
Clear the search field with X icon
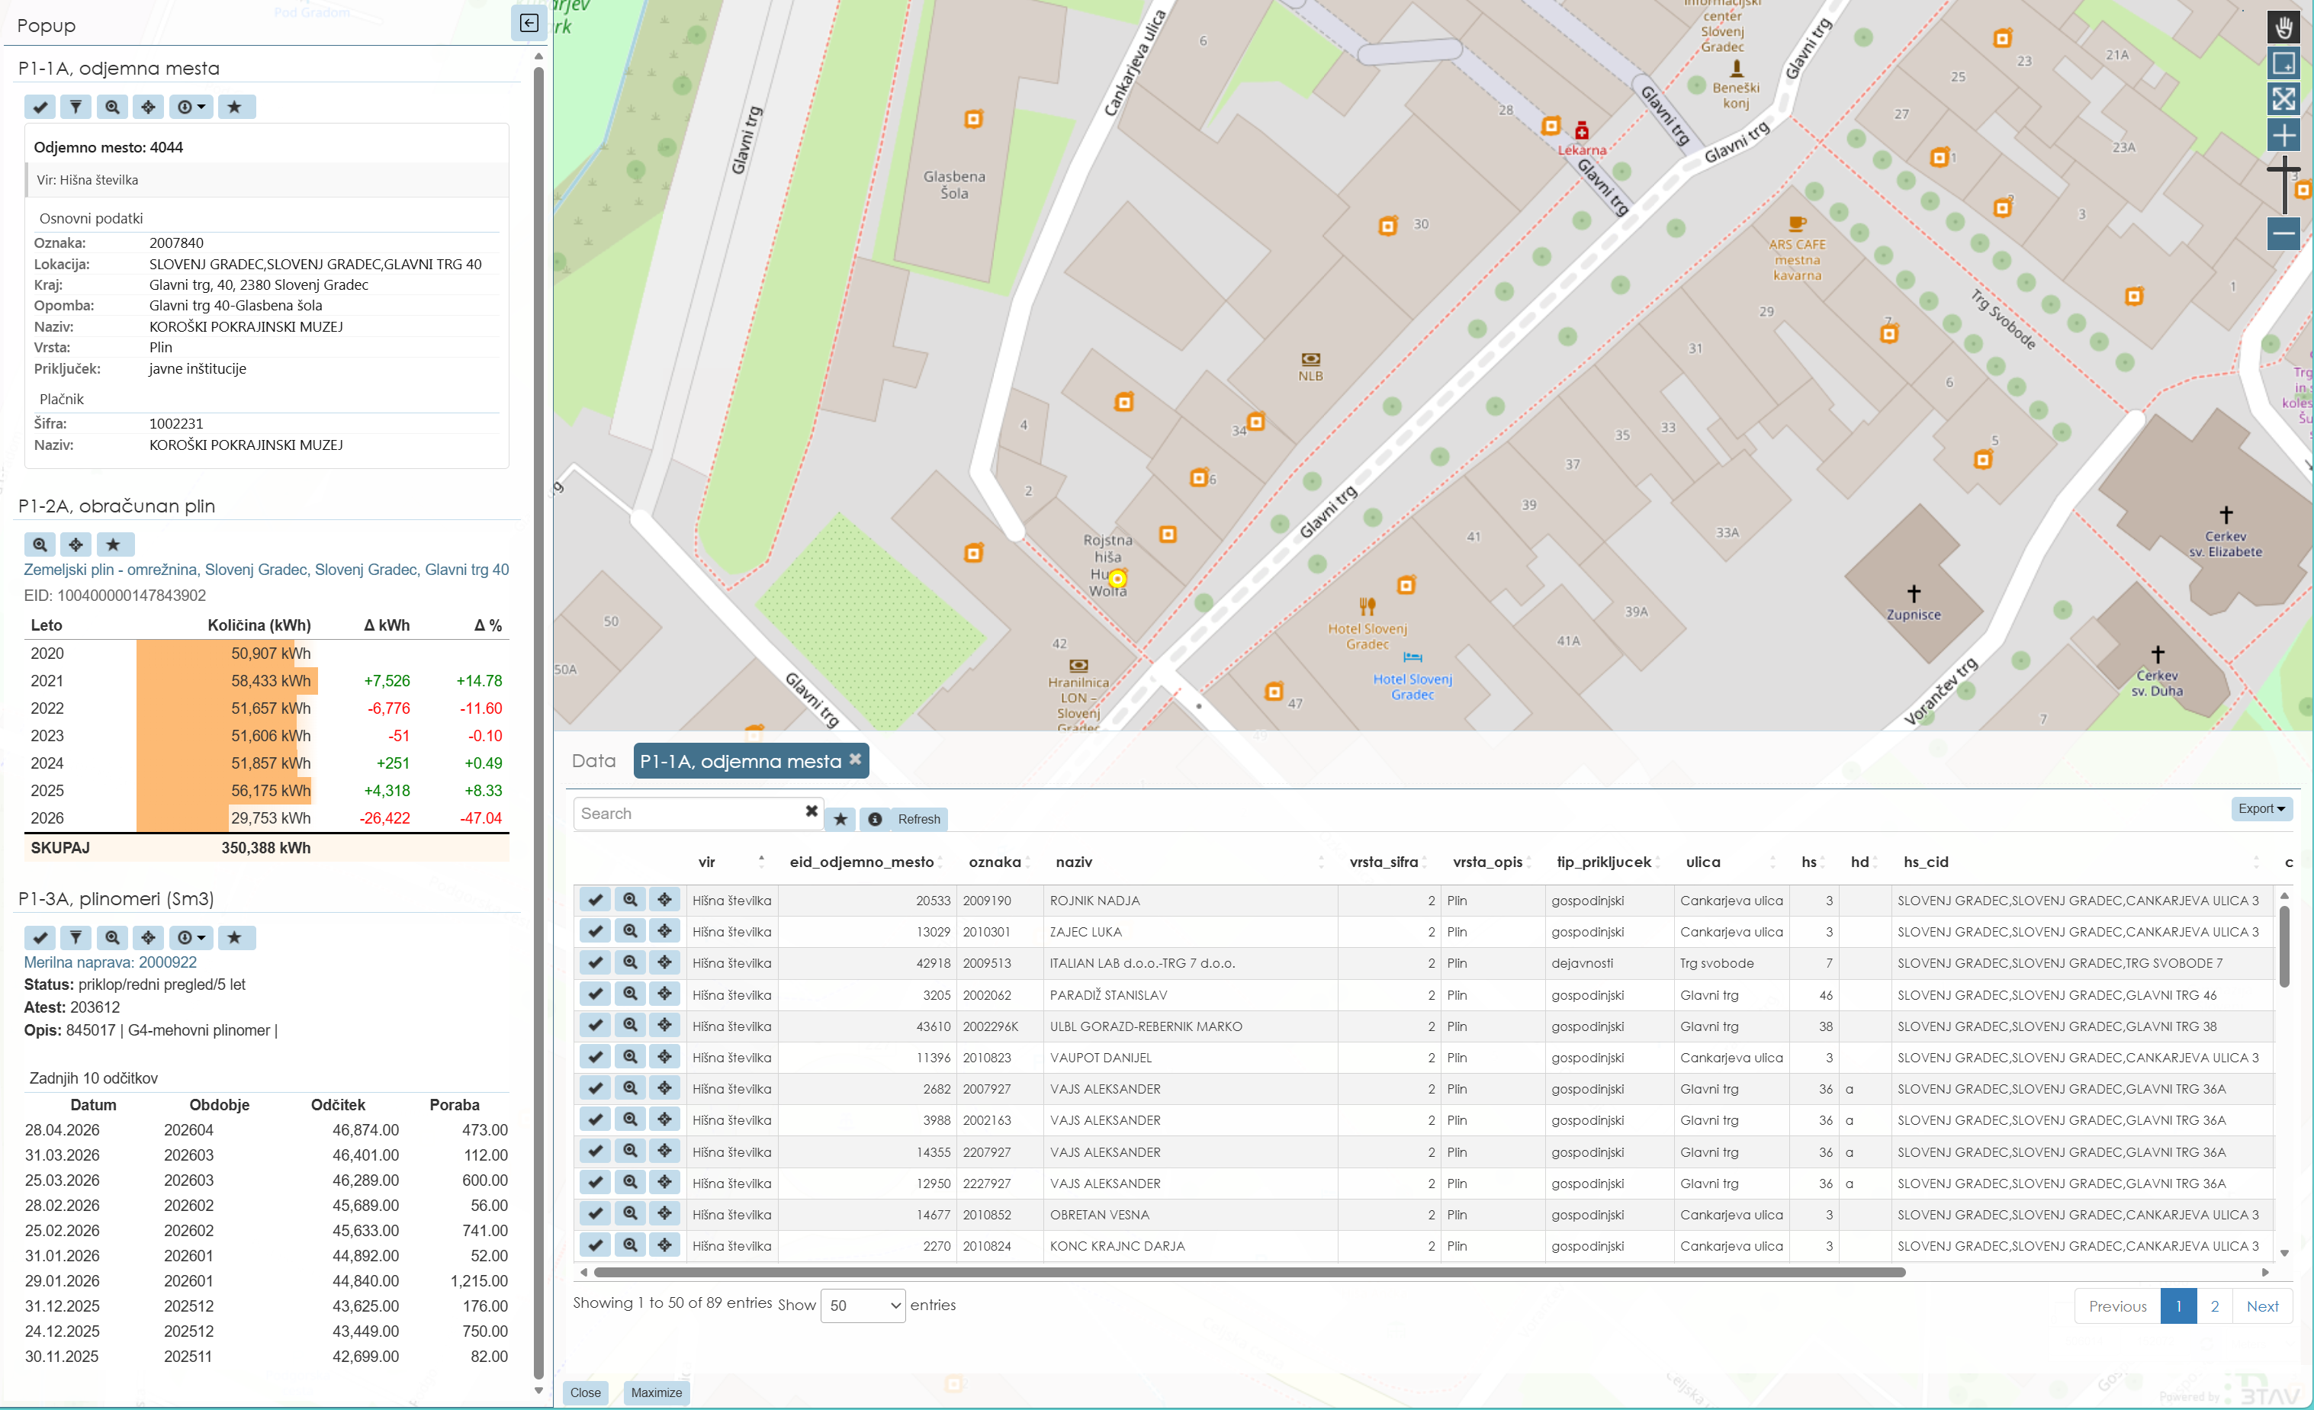[812, 811]
